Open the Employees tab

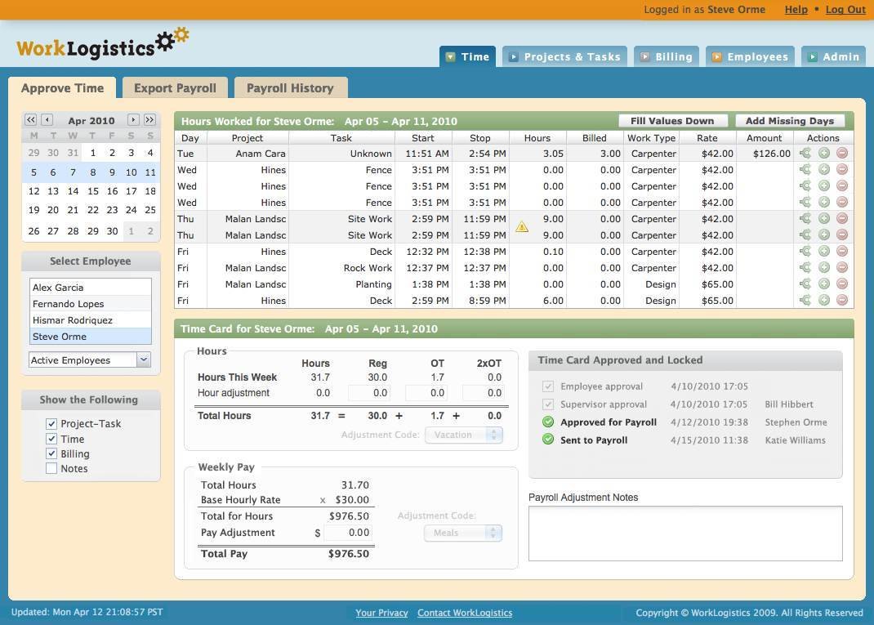(x=751, y=57)
